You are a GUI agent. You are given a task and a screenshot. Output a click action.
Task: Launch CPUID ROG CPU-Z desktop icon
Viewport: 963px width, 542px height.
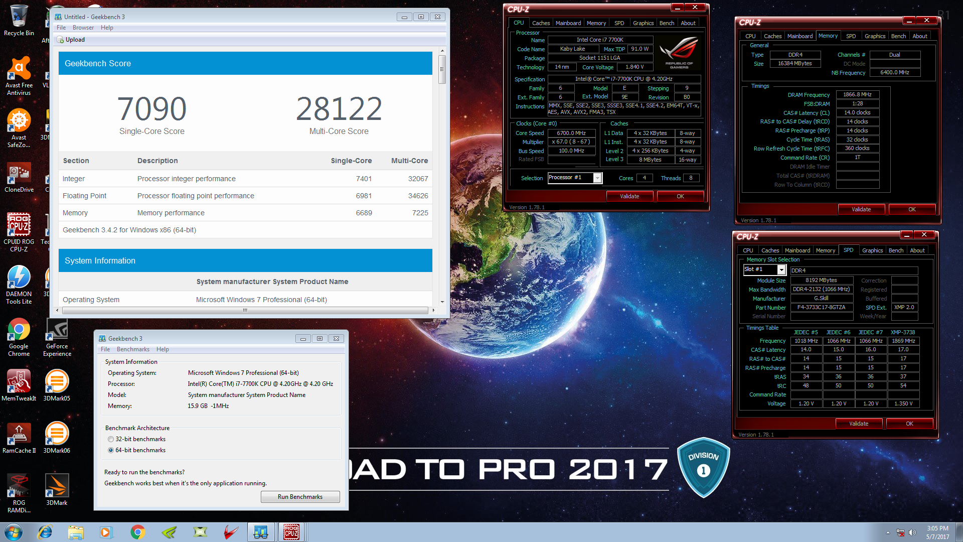pos(19,232)
